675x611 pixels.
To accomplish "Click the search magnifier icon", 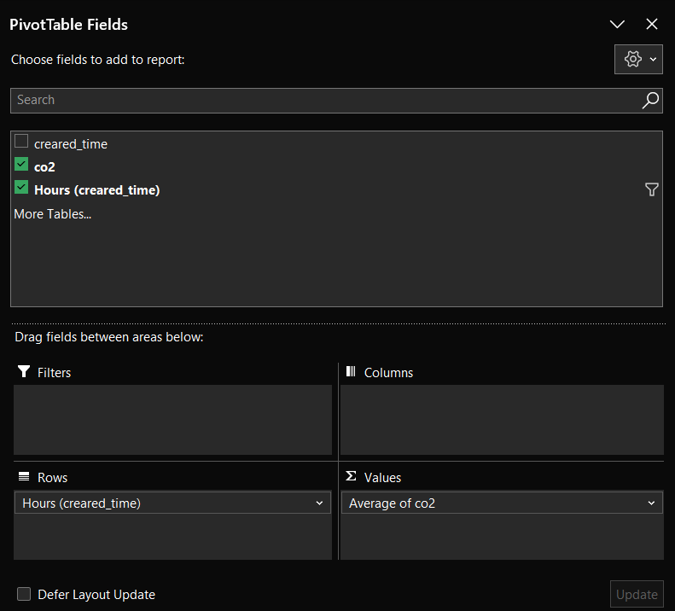I will coord(650,101).
